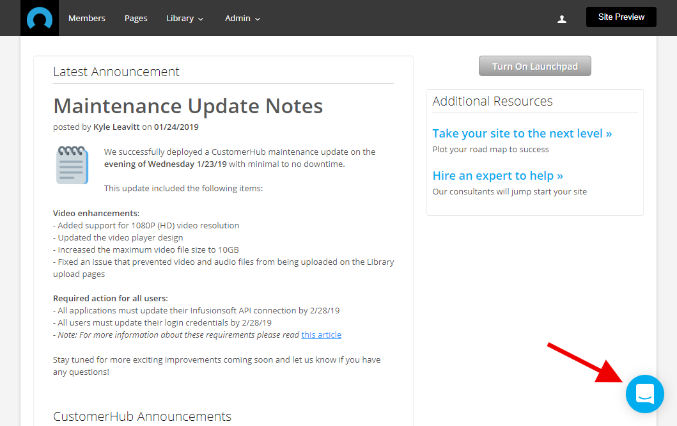677x426 pixels.
Task: Click 'Our consultants will jump start your site'
Action: 510,192
